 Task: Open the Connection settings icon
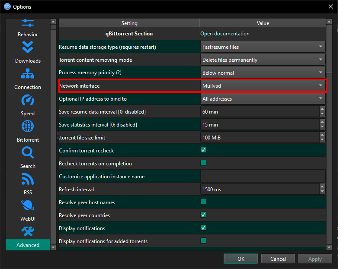pyautogui.click(x=28, y=73)
